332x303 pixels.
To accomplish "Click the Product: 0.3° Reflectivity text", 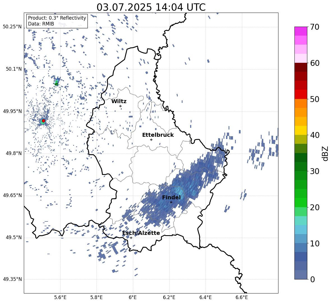I will 57,18.
